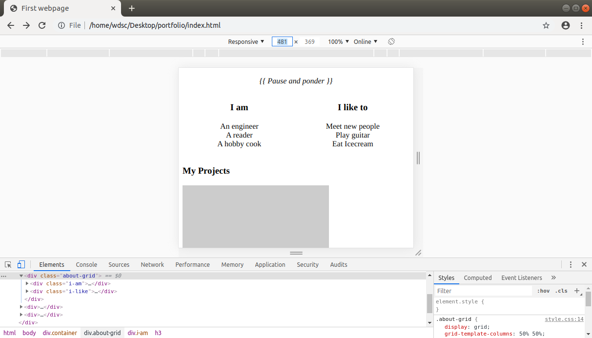Viewport: 592px width, 338px height.
Task: Click the viewport width input 481
Action: coord(282,41)
